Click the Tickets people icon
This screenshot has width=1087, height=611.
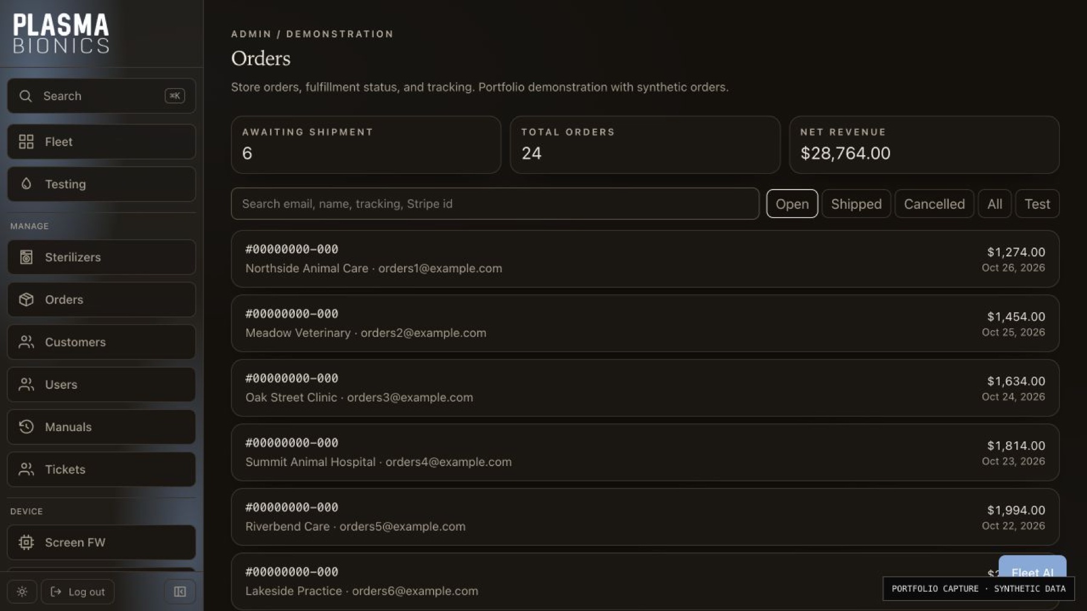coord(26,469)
